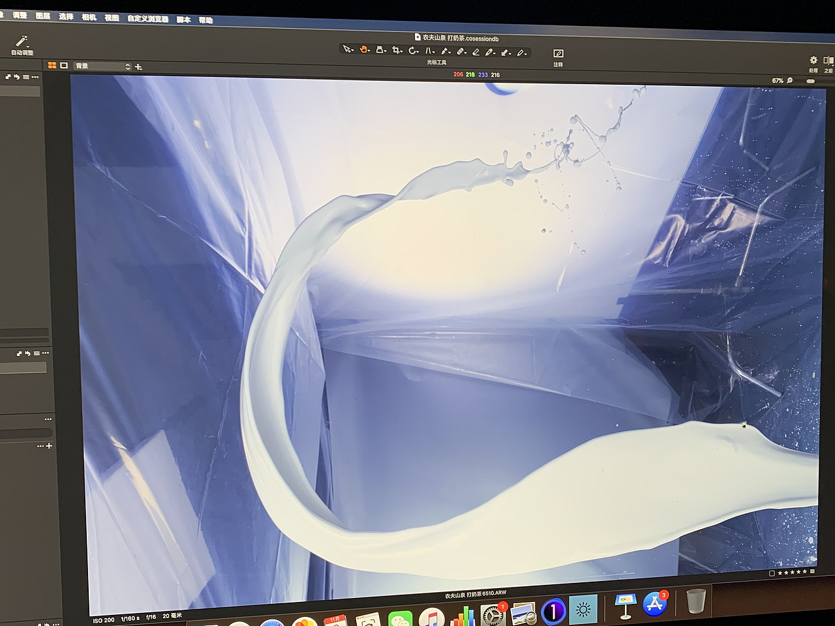
Task: Open Capture One icon in the Dock
Action: pyautogui.click(x=553, y=610)
